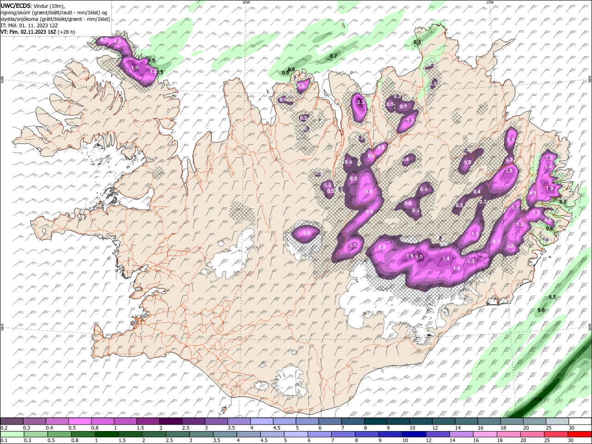Click the 2.3 snowfall value on map
The image size is (592, 444).
click(x=361, y=103)
